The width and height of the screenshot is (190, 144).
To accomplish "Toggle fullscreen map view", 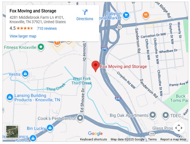I will [x=179, y=128].
